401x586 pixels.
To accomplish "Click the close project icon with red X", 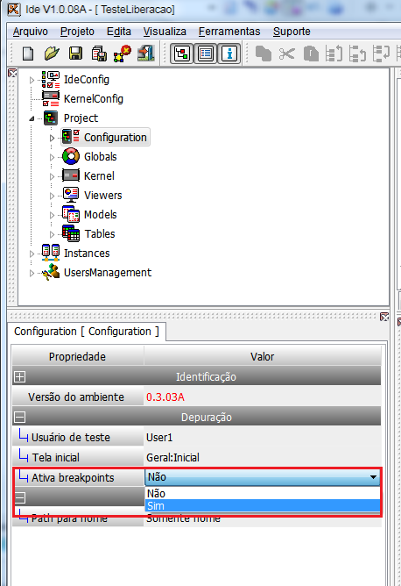I will coord(123,54).
